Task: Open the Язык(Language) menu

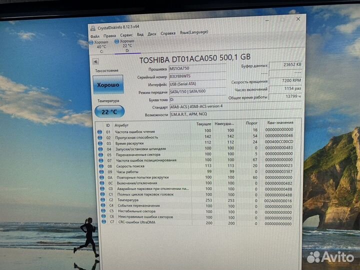Action: (194, 32)
